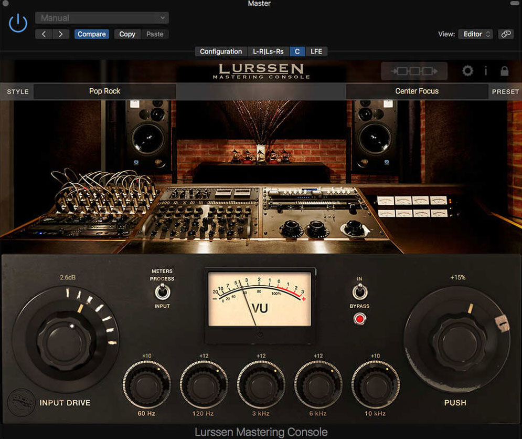Open the View Editor dropdown
The image size is (522, 439).
(x=475, y=34)
